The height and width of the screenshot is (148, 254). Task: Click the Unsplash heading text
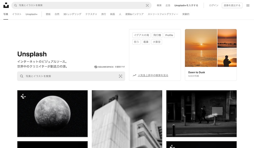pyautogui.click(x=32, y=54)
